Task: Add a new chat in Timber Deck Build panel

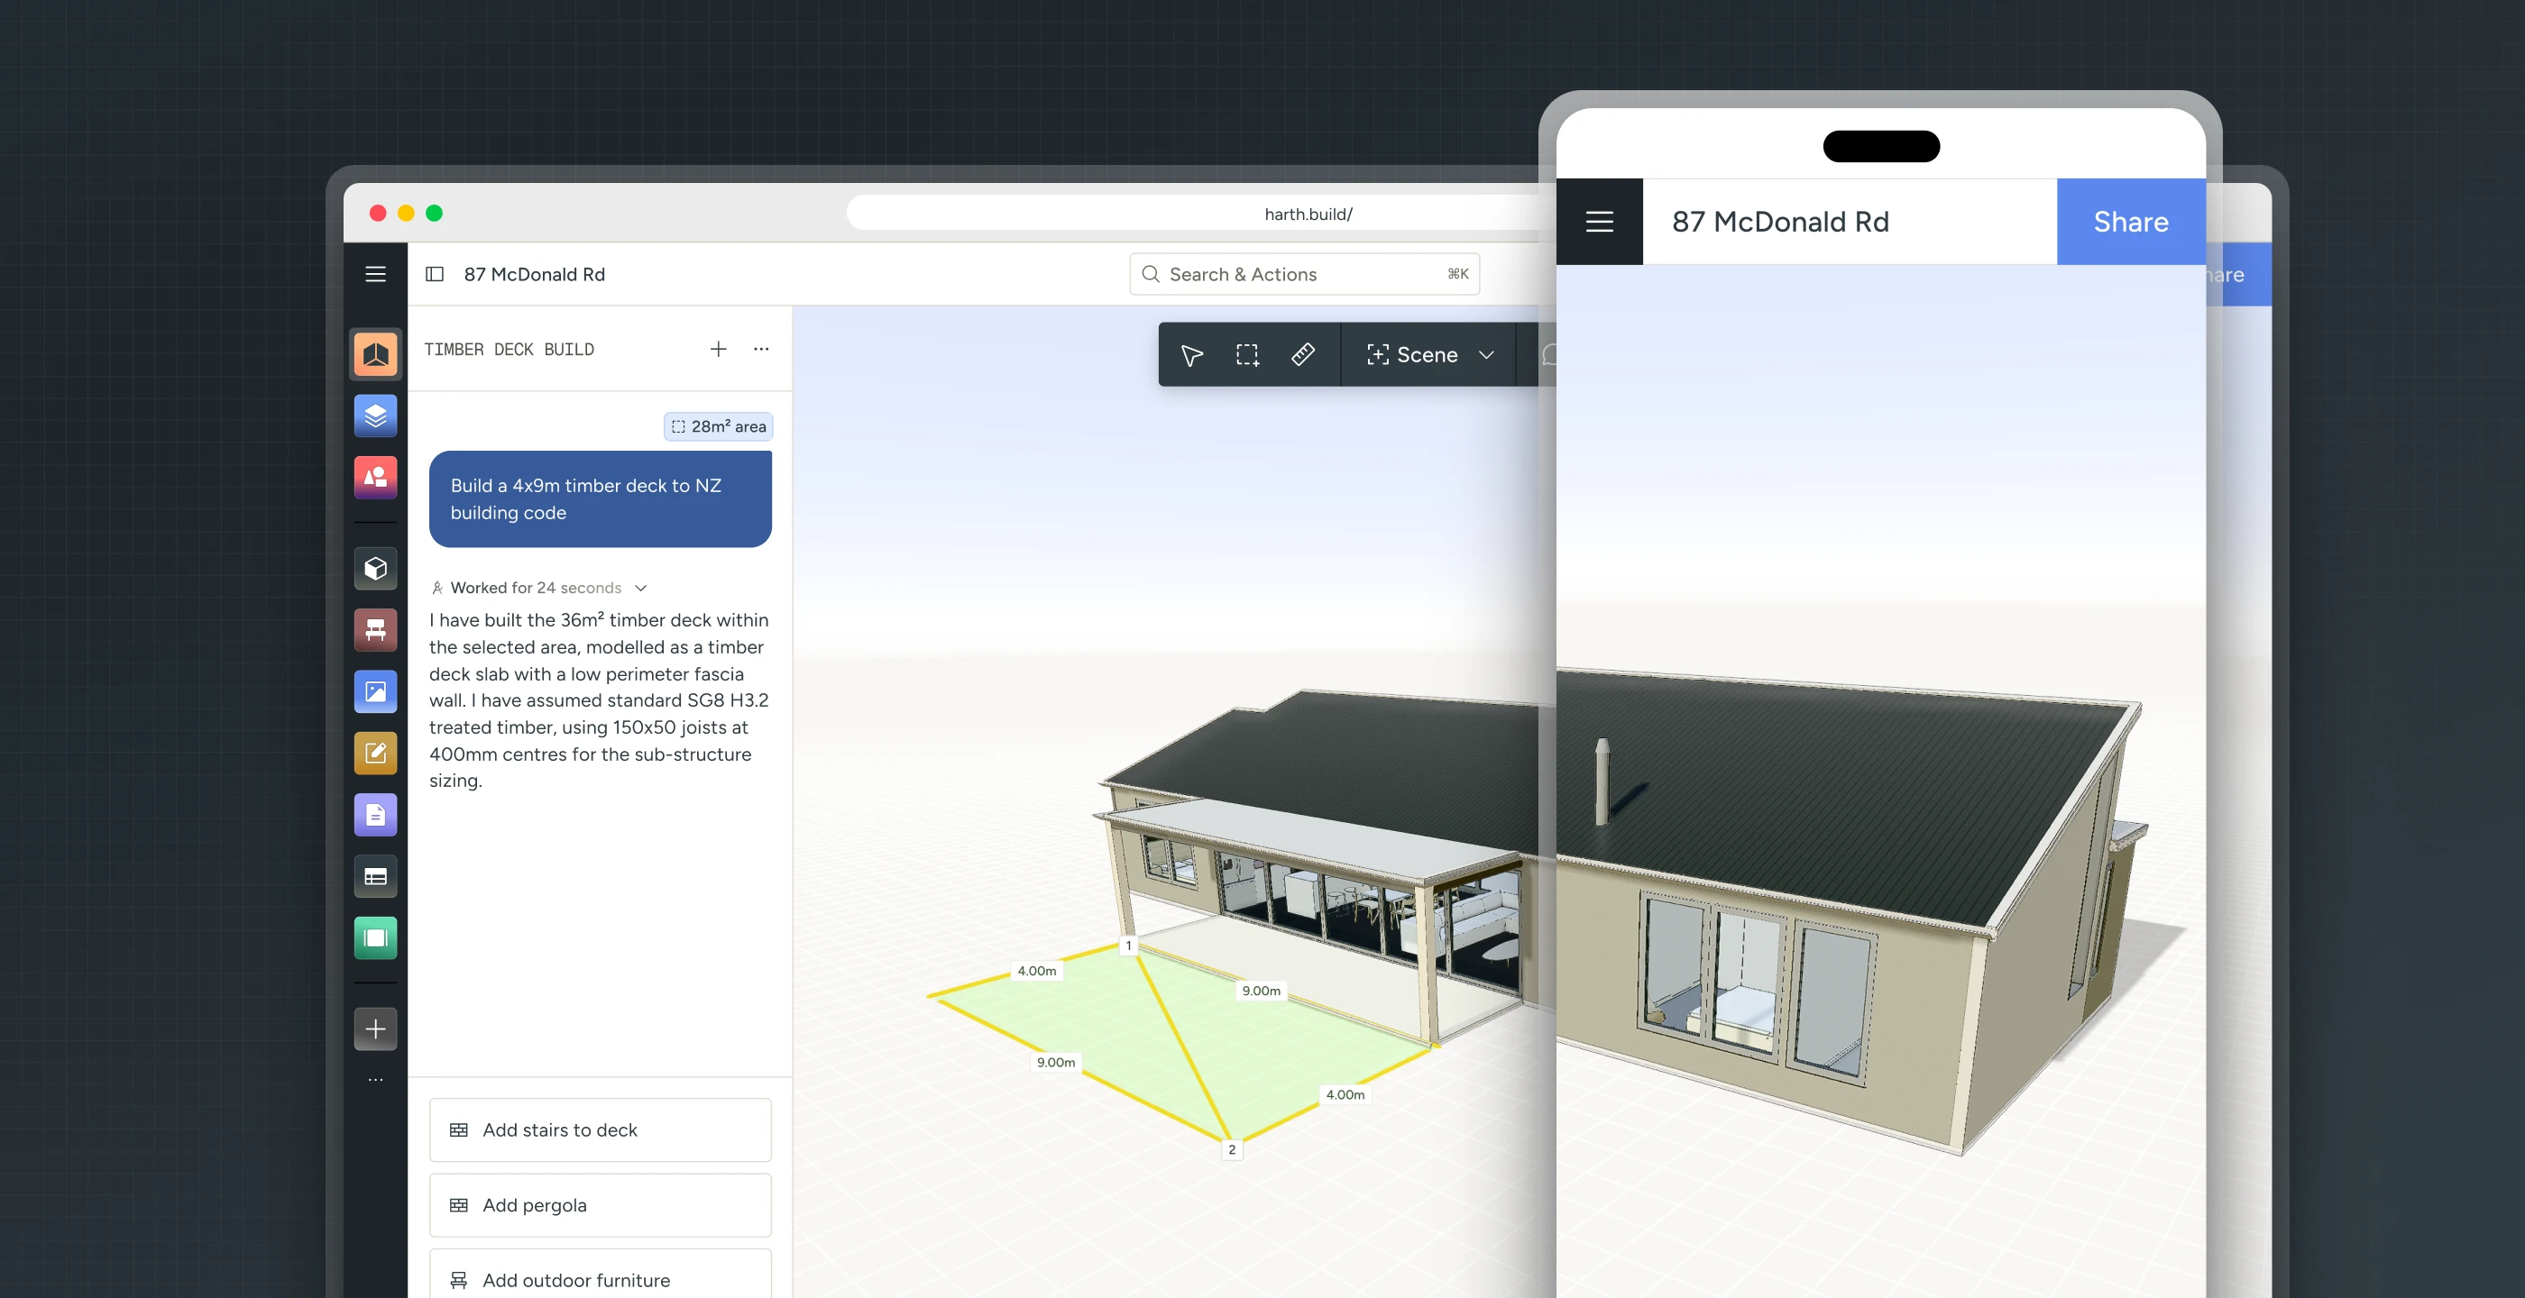Action: click(719, 349)
